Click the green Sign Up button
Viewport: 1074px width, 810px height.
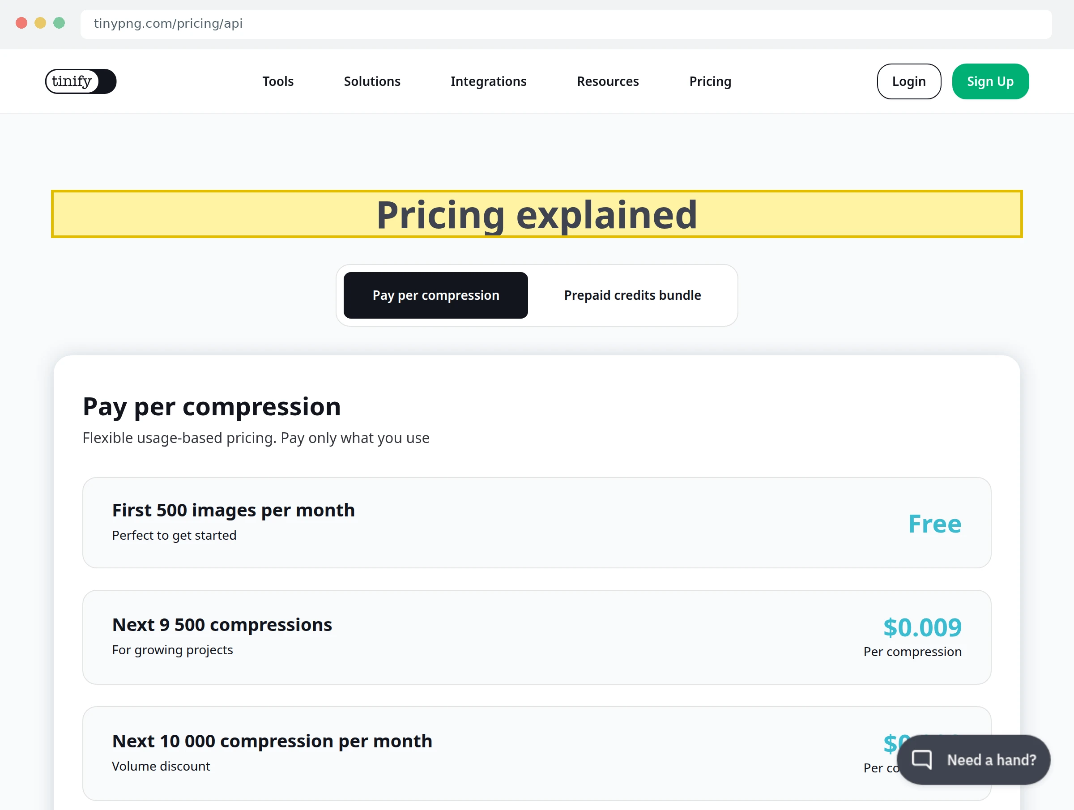(990, 81)
